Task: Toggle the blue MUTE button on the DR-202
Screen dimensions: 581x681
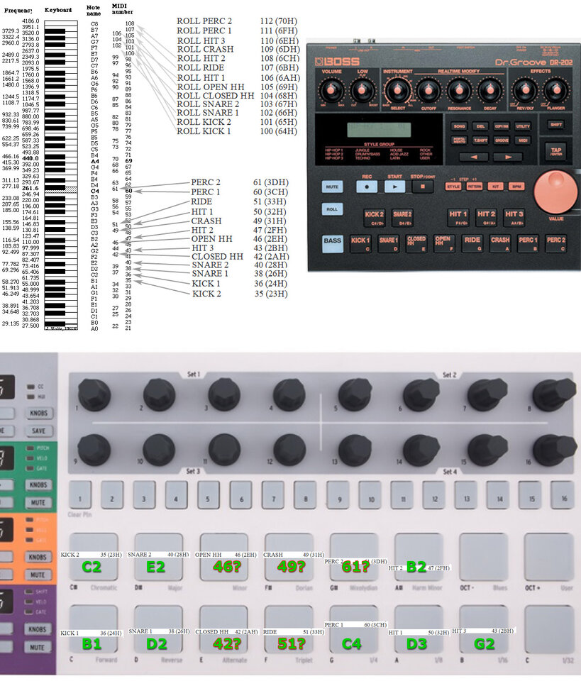Action: 332,187
